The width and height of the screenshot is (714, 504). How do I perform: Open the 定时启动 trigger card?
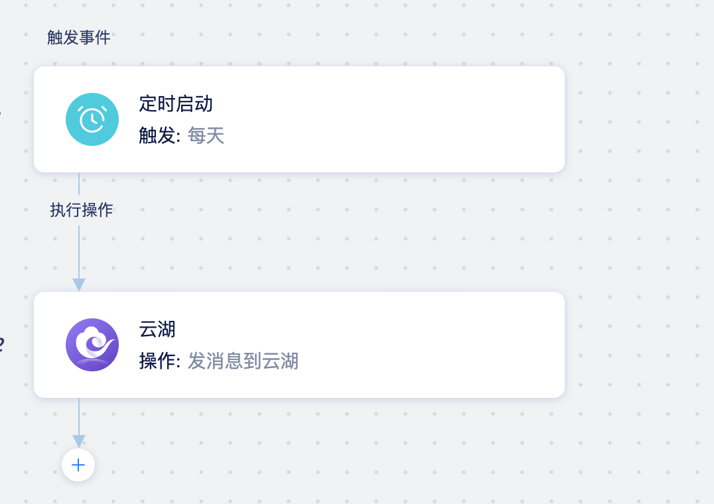pos(299,119)
